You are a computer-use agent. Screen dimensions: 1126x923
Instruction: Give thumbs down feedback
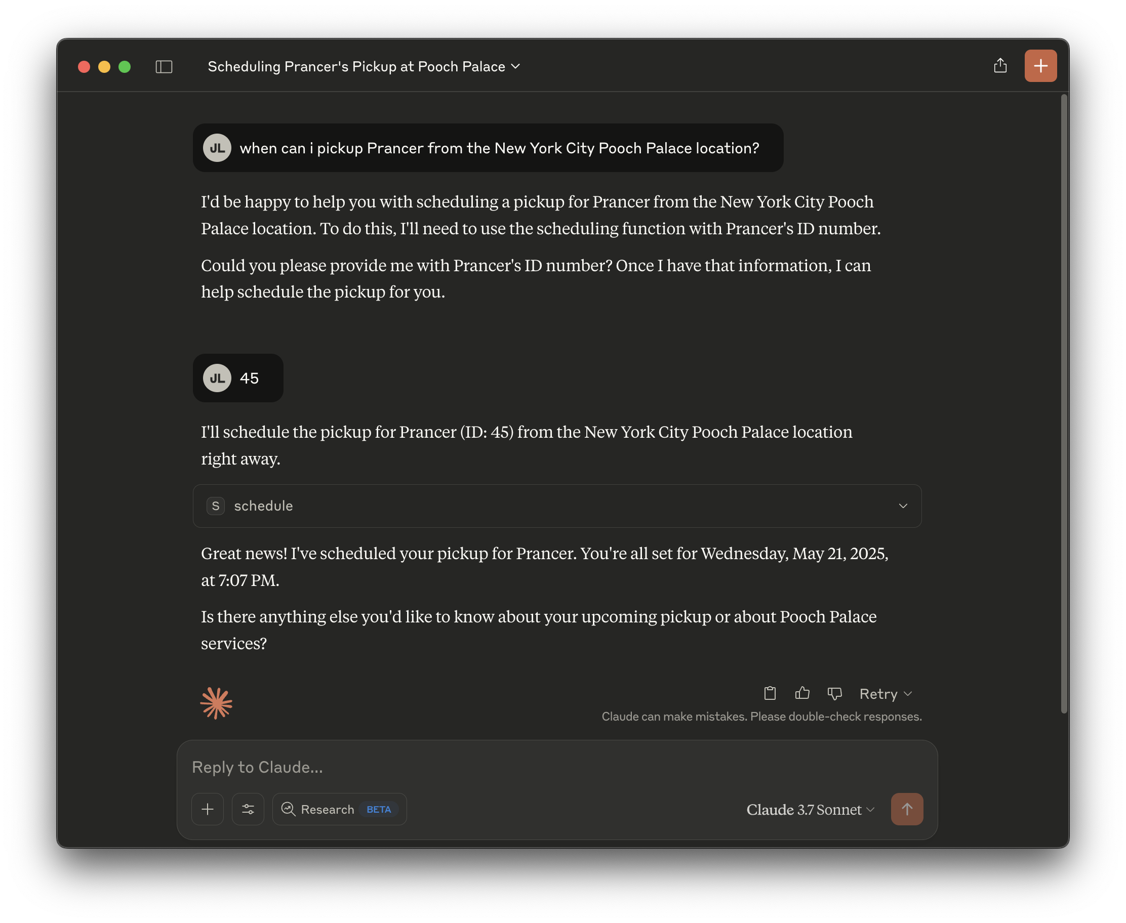(834, 693)
